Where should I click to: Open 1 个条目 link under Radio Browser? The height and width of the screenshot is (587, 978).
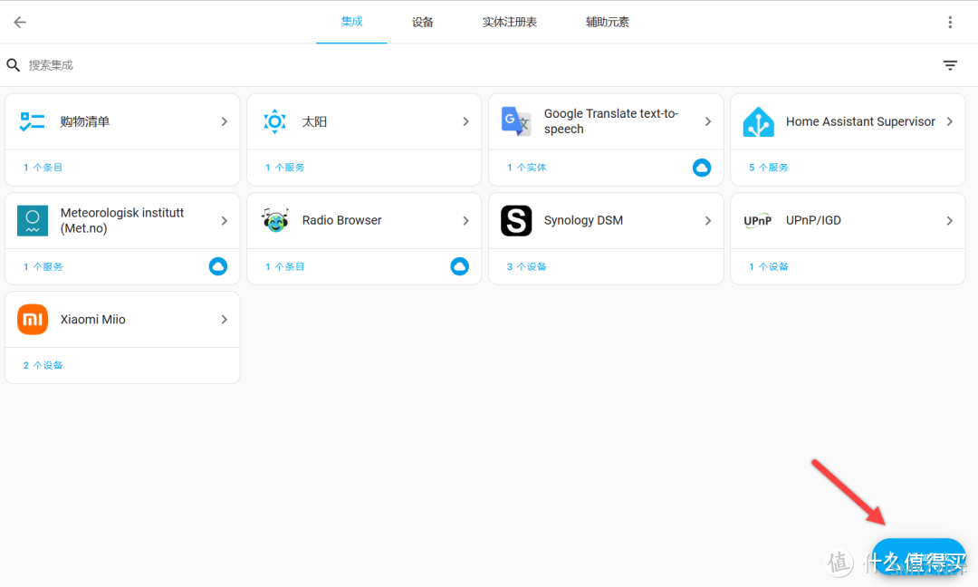point(285,266)
